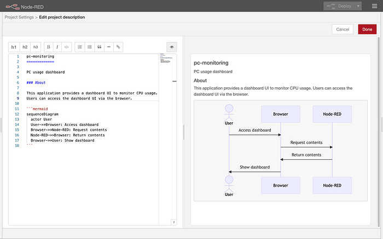The height and width of the screenshot is (239, 383).
Task: Click Done to save description
Action: 367,29
